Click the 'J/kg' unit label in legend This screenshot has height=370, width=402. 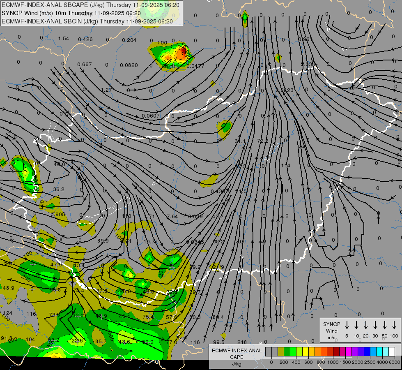(237, 364)
